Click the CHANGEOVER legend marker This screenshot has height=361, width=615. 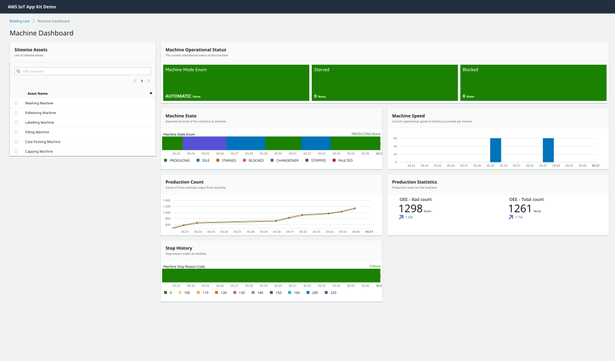tap(272, 160)
